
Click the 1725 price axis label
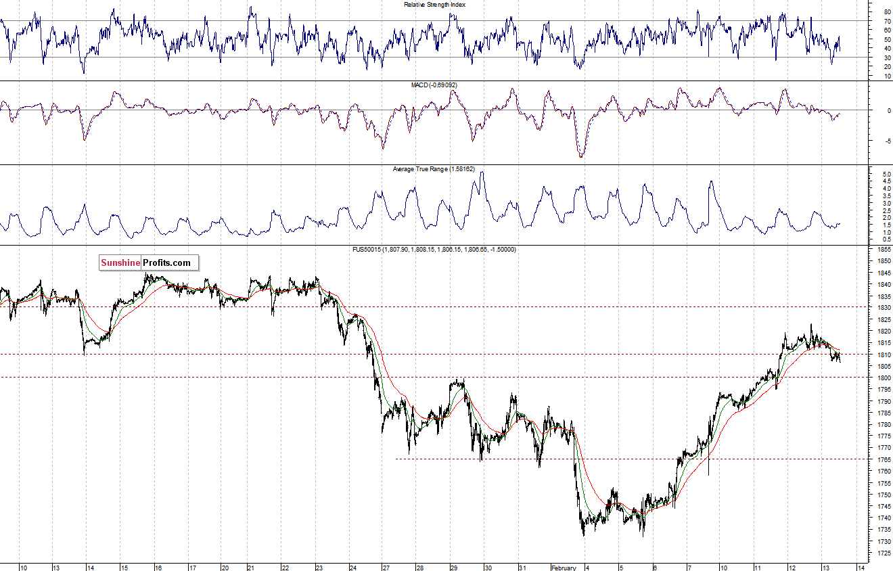(884, 553)
